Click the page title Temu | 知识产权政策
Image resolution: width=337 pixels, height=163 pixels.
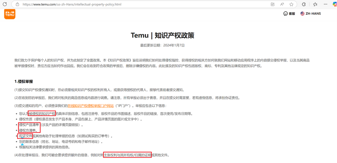162,36
